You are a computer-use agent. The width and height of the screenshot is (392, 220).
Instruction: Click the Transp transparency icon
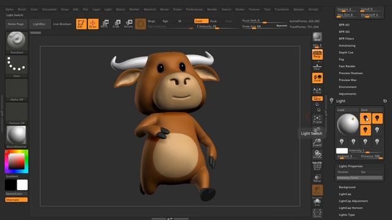317,178
